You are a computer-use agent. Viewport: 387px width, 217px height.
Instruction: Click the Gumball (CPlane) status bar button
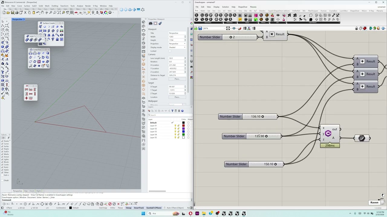pos(154,208)
